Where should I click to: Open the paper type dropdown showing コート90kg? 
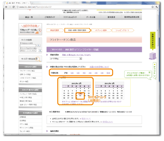[66, 58]
